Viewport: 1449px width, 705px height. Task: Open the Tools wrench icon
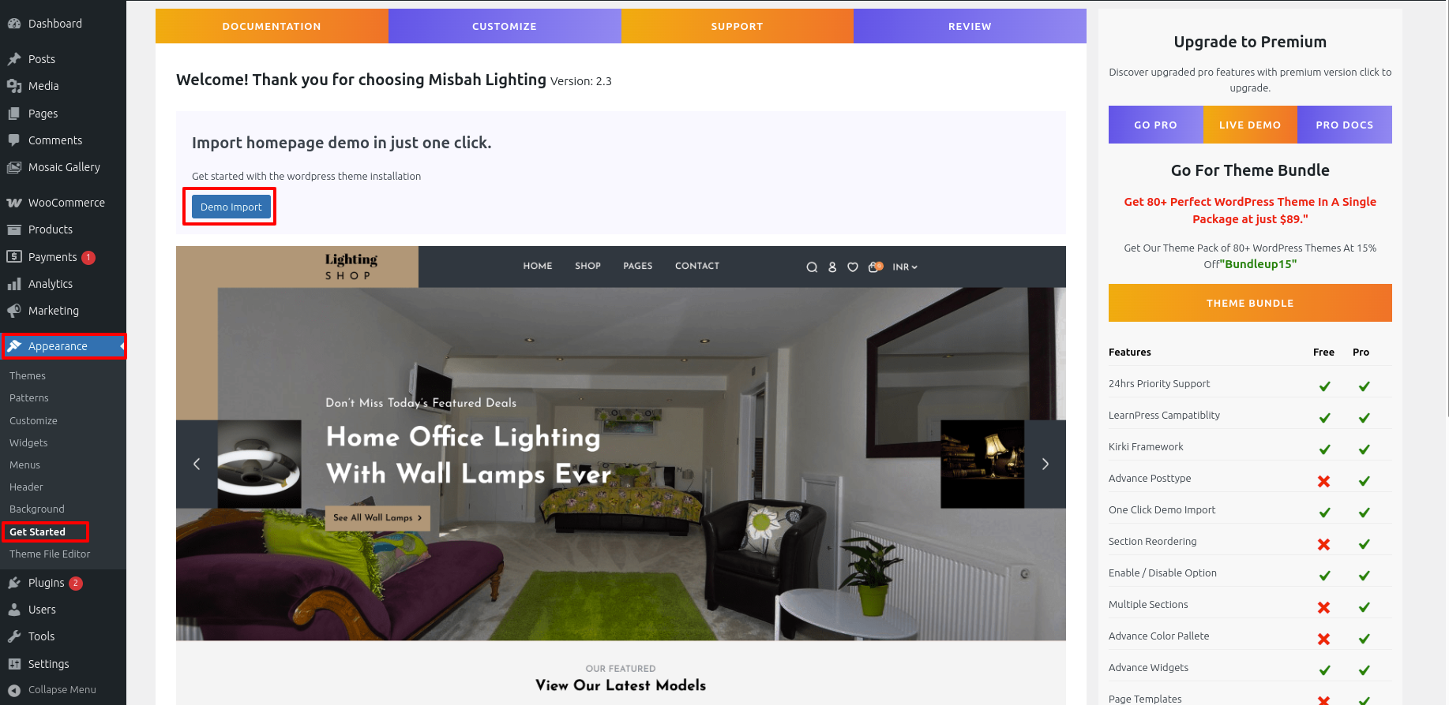(14, 636)
